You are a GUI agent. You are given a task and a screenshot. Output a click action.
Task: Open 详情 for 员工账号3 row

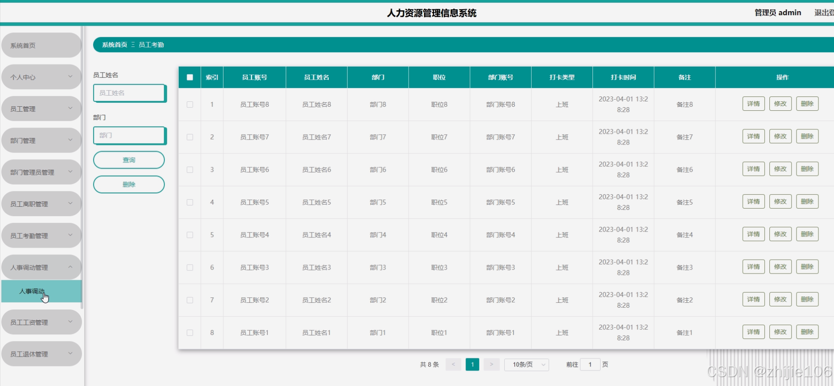(753, 267)
